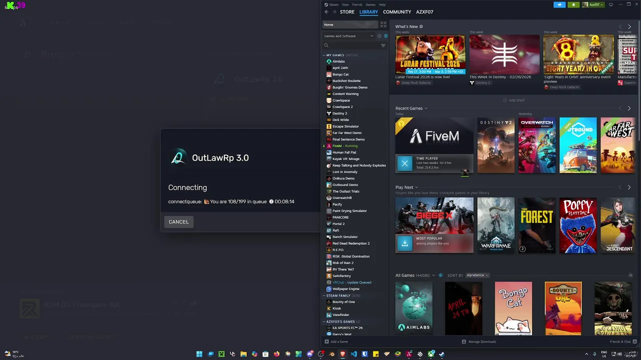Click the library Home button
This screenshot has height=360, width=641.
[x=350, y=24]
